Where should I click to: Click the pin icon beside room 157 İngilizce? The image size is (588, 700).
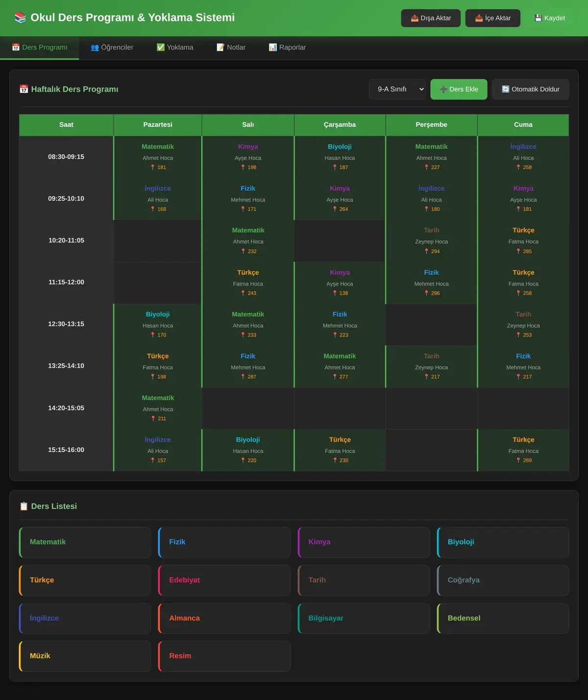[x=153, y=460]
